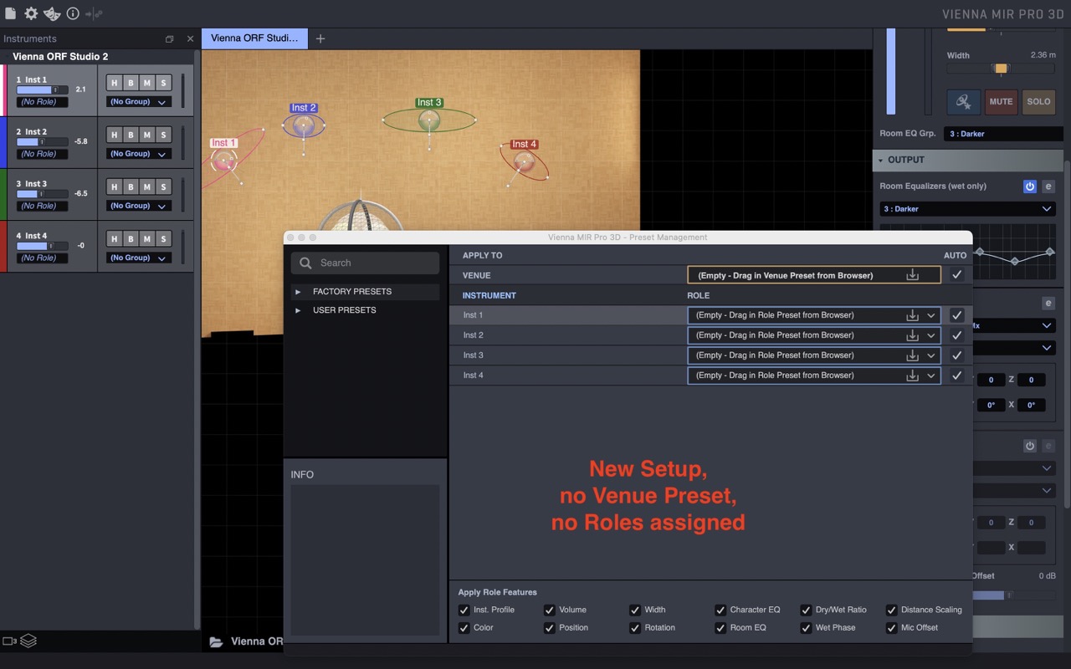Click the Inst 3 label on stage
Screen dimensions: 1071x669
pyautogui.click(x=428, y=103)
